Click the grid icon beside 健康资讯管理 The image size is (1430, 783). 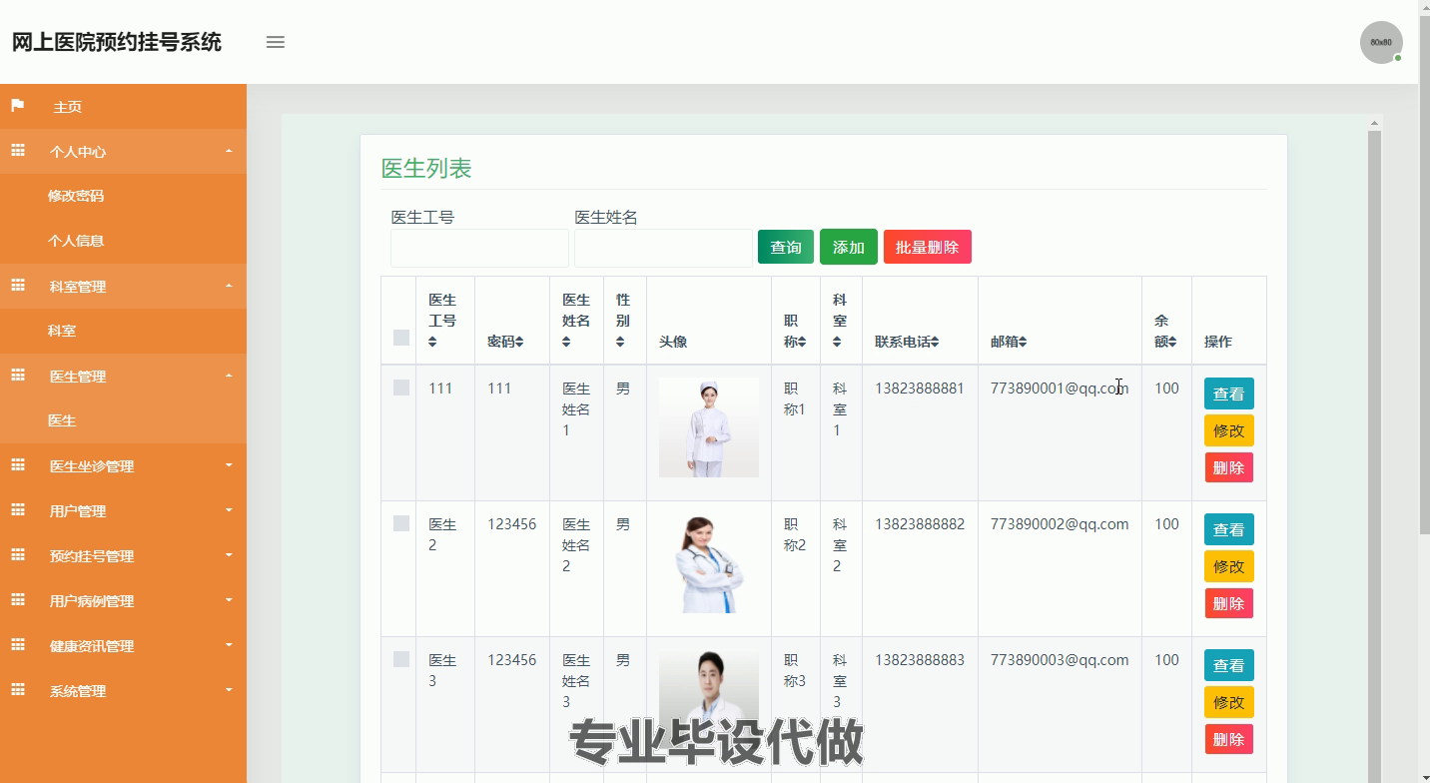pos(18,645)
